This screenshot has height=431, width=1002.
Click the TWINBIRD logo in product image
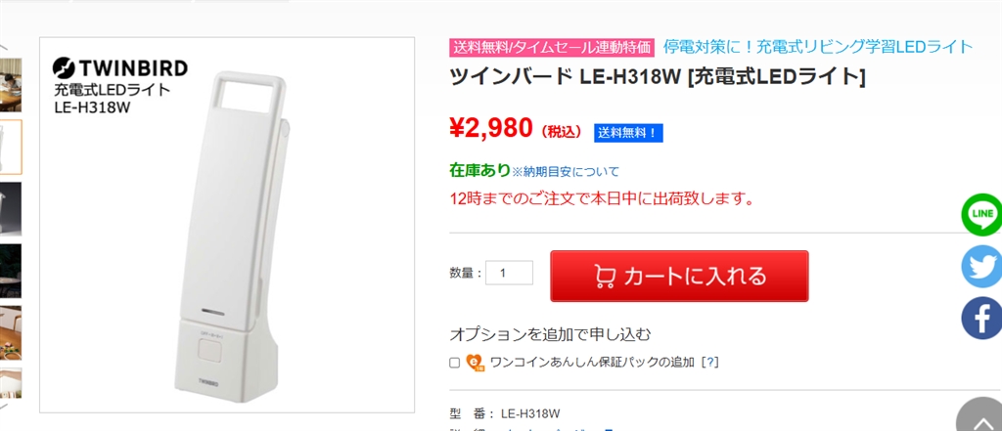coord(120,68)
